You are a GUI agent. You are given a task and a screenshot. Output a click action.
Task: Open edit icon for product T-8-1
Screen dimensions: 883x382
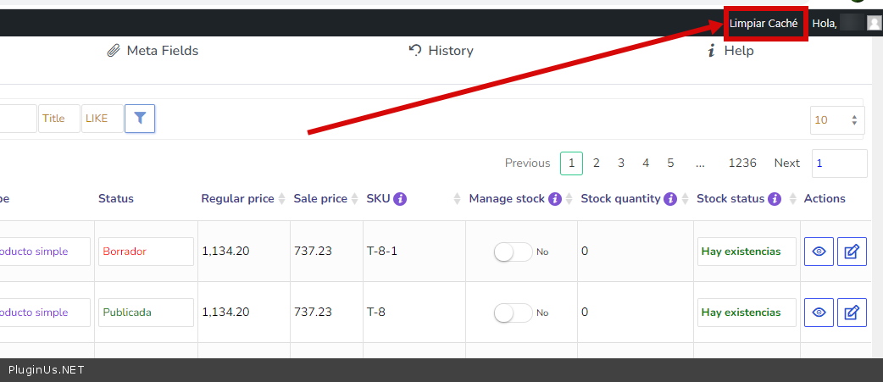852,252
